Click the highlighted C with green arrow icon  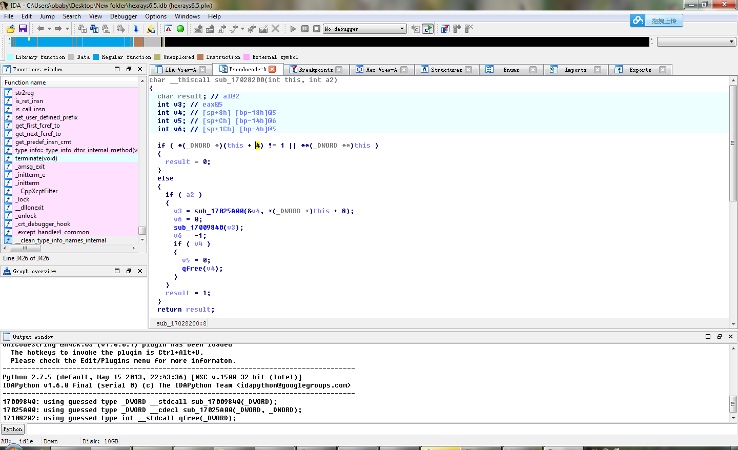[x=427, y=29]
